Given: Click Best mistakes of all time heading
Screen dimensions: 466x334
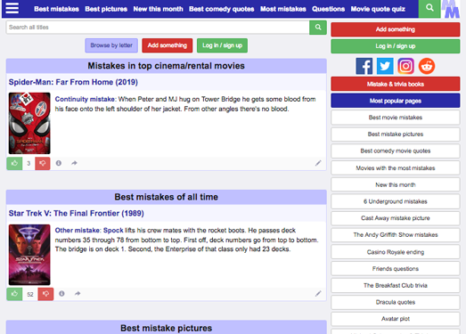Looking at the screenshot, I should pyautogui.click(x=166, y=197).
